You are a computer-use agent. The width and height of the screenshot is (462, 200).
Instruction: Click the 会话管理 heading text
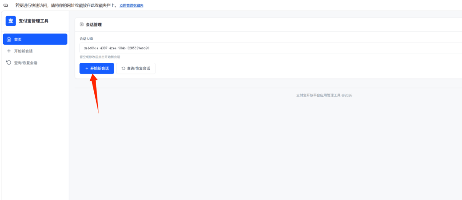(x=94, y=25)
